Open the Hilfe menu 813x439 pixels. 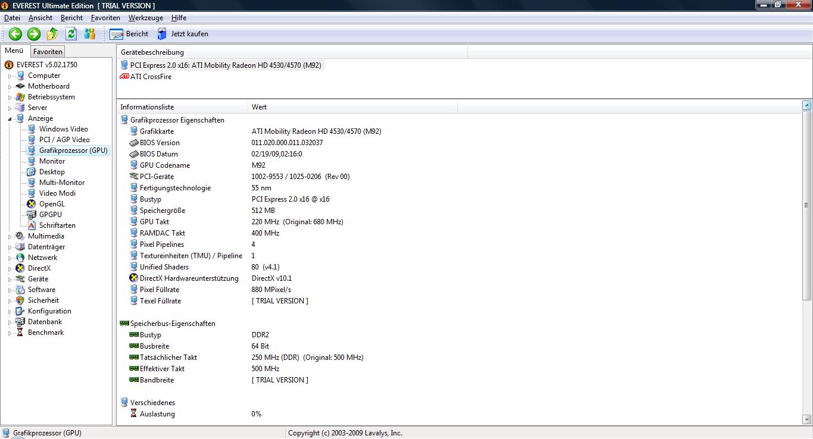[179, 18]
